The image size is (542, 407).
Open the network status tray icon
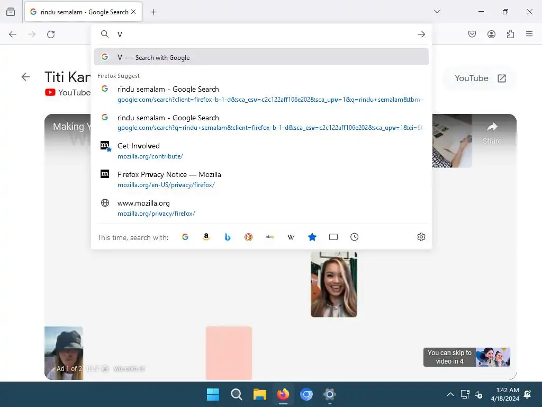coord(465,394)
